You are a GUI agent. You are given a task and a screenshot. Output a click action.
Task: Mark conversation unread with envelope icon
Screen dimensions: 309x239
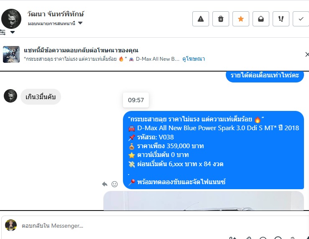click(x=261, y=19)
